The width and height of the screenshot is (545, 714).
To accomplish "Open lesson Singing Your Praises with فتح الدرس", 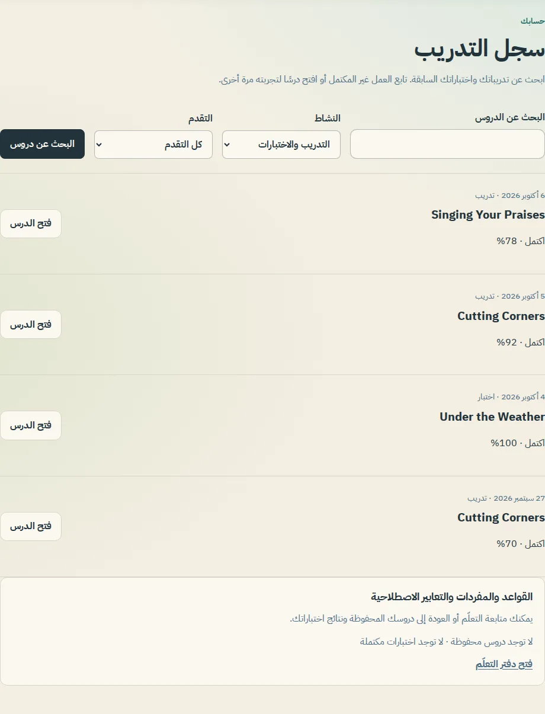I will point(31,223).
